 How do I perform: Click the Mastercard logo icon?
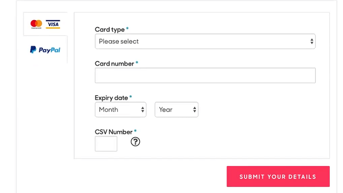coord(36,24)
